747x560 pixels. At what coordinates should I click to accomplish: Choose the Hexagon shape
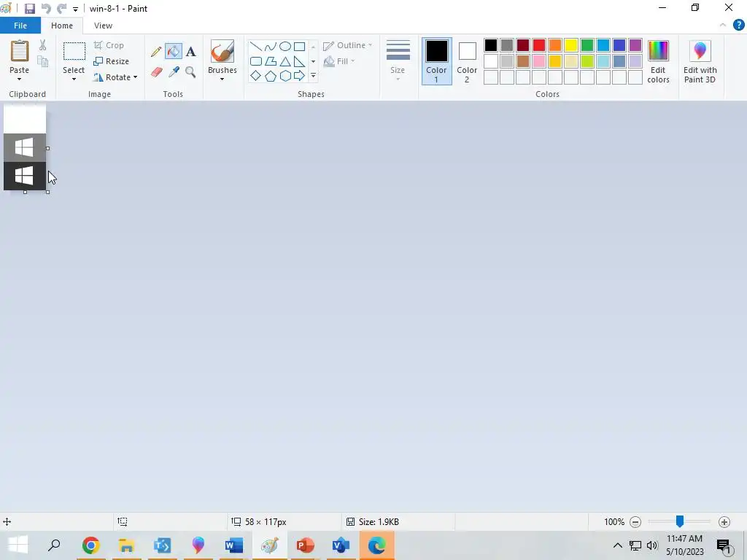(285, 76)
